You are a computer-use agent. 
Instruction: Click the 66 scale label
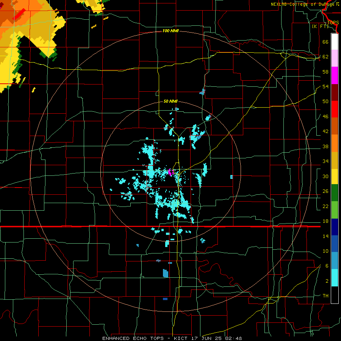pos(325,42)
